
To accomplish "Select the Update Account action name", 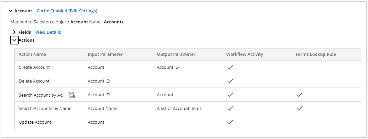I will click(x=35, y=122).
